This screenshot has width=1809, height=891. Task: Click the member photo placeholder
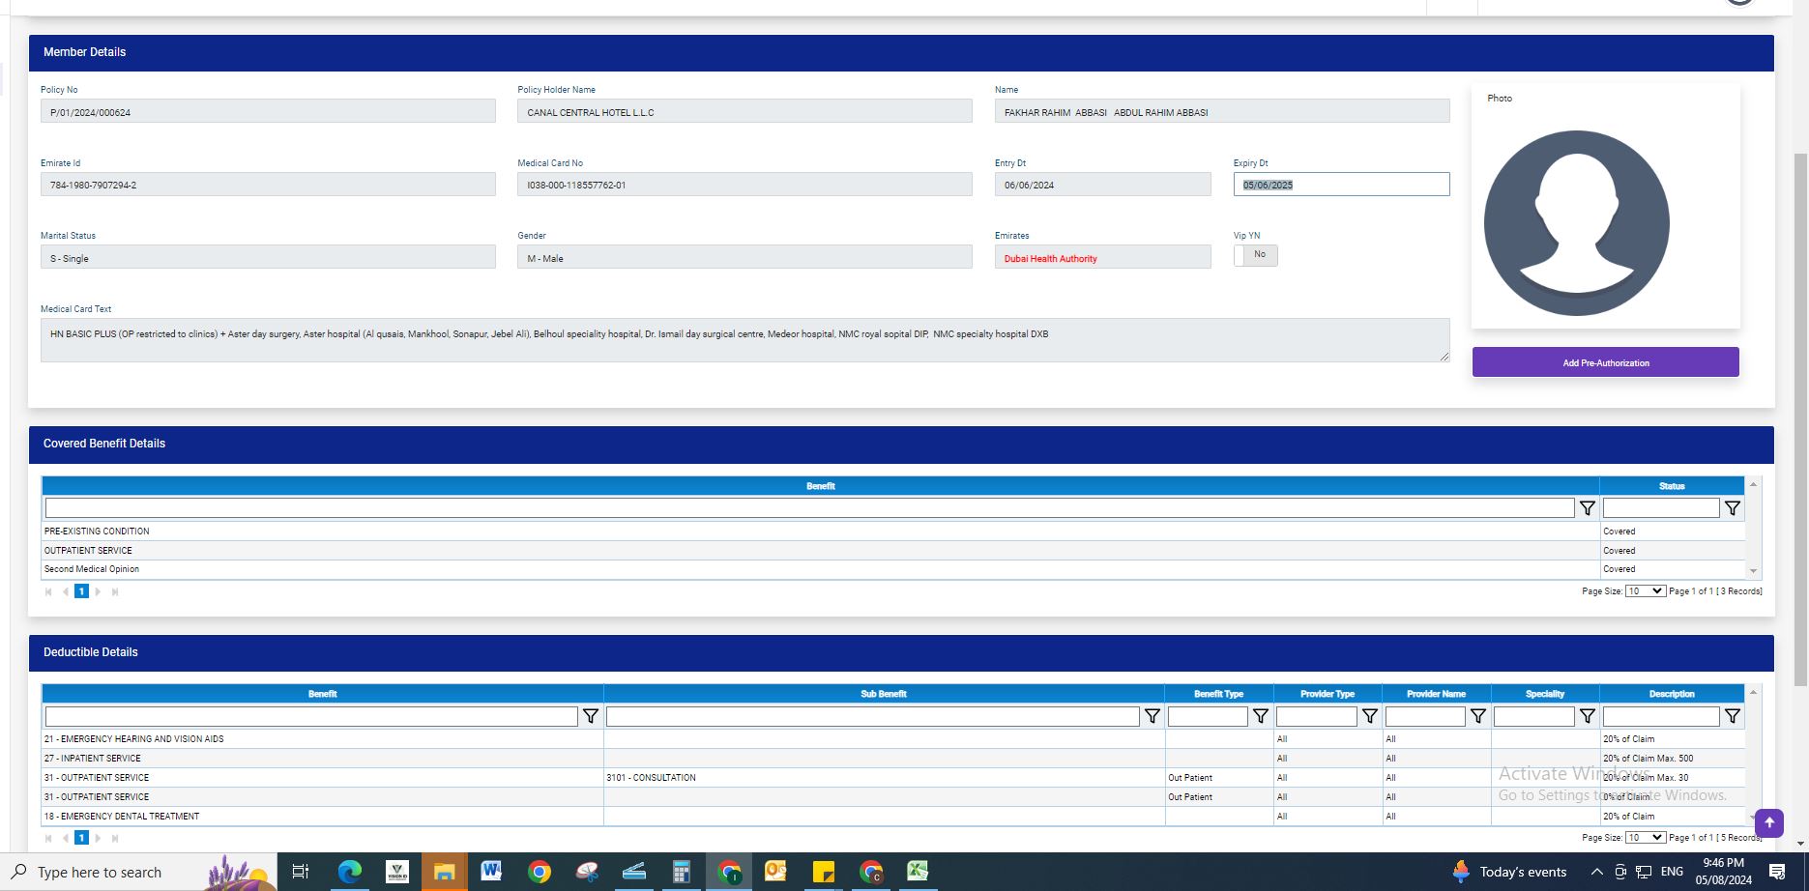[x=1576, y=223]
